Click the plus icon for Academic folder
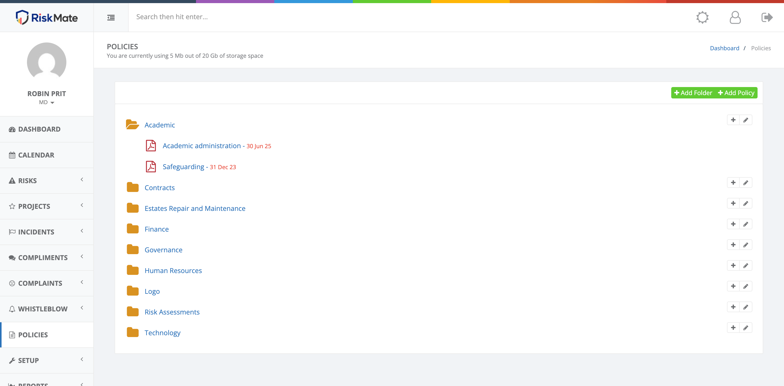784x386 pixels. (x=733, y=120)
